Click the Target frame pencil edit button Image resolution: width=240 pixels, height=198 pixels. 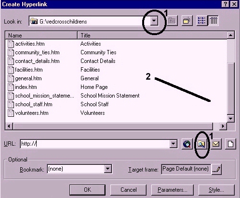pyautogui.click(x=216, y=169)
